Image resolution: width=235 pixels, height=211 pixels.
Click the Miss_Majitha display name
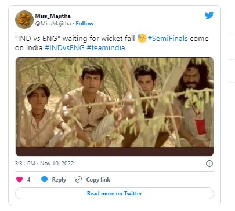[53, 16]
